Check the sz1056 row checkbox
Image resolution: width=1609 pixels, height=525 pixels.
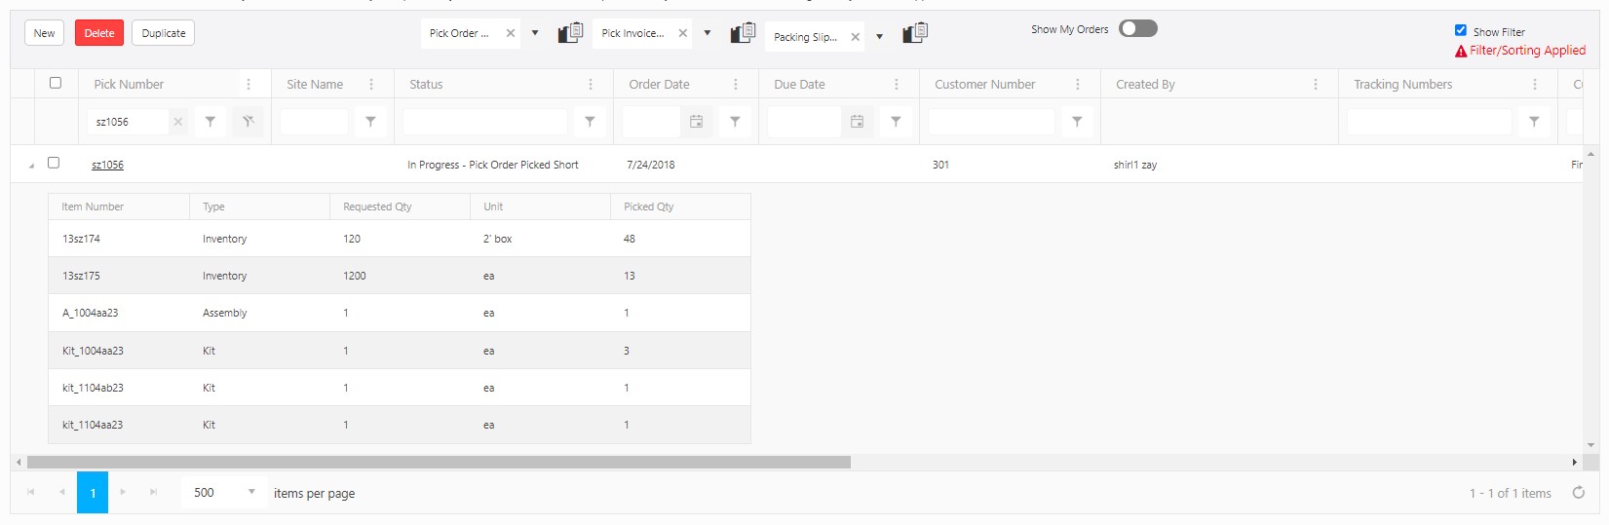54,163
